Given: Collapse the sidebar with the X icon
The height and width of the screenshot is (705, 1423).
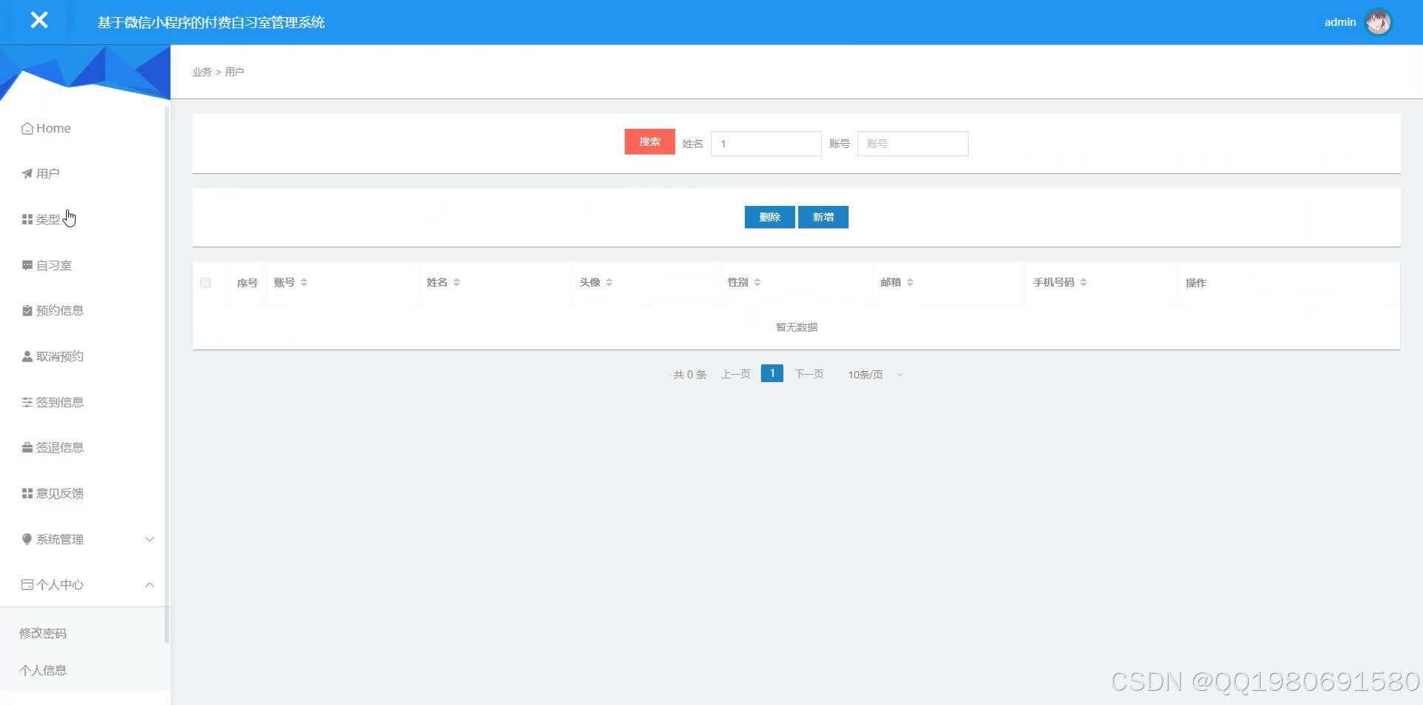Looking at the screenshot, I should pyautogui.click(x=39, y=20).
